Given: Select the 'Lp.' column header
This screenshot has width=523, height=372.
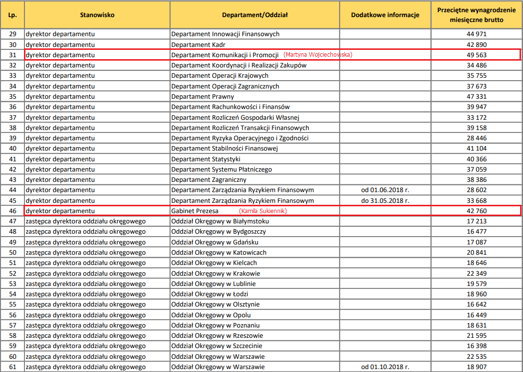Looking at the screenshot, I should (13, 15).
